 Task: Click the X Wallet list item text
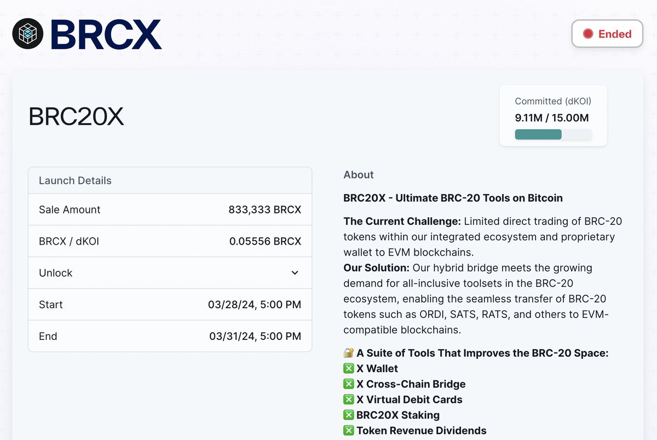pyautogui.click(x=377, y=369)
